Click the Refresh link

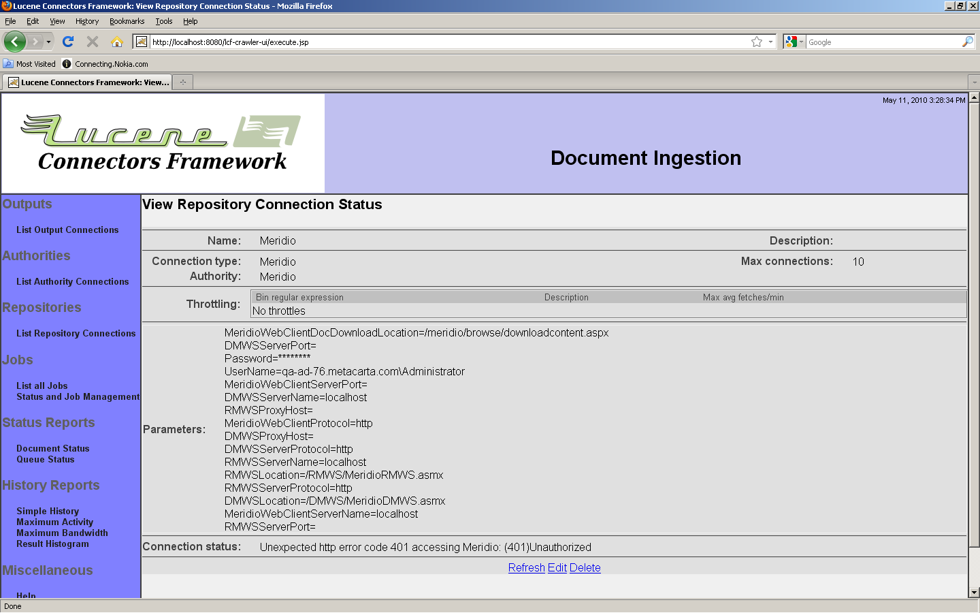click(x=526, y=567)
